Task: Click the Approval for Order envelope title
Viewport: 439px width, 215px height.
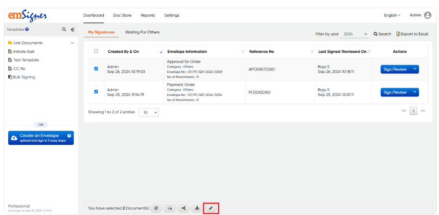Action: pyautogui.click(x=184, y=61)
